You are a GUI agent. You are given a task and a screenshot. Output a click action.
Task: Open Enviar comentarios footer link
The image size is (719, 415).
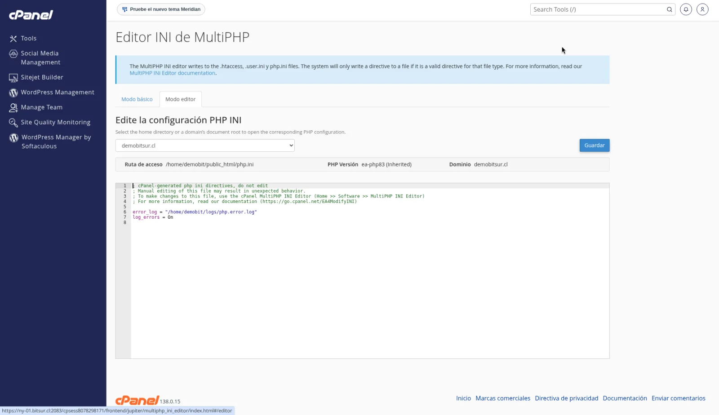[679, 398]
